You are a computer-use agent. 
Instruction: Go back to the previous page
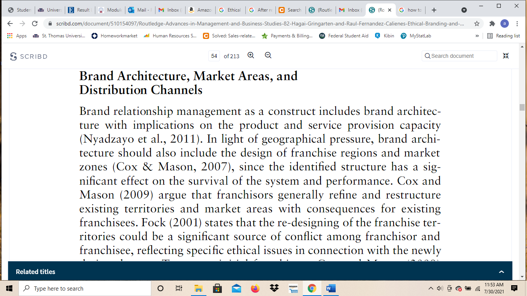tap(10, 24)
